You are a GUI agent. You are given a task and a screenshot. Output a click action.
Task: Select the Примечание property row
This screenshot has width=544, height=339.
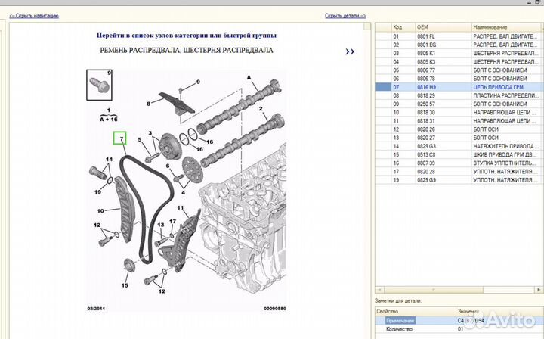coord(414,321)
